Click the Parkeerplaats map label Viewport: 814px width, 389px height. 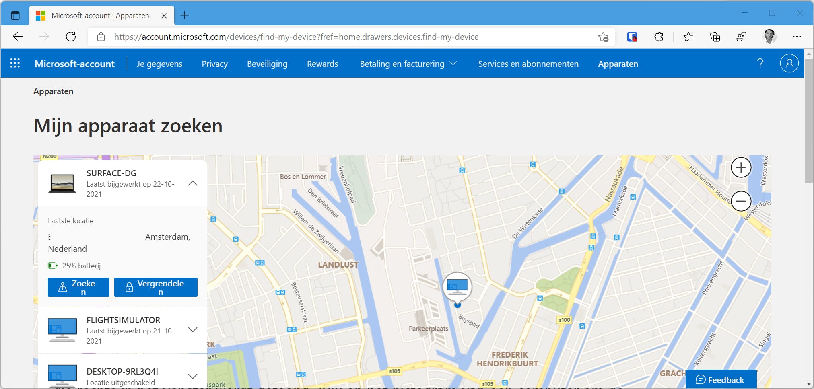coord(429,329)
